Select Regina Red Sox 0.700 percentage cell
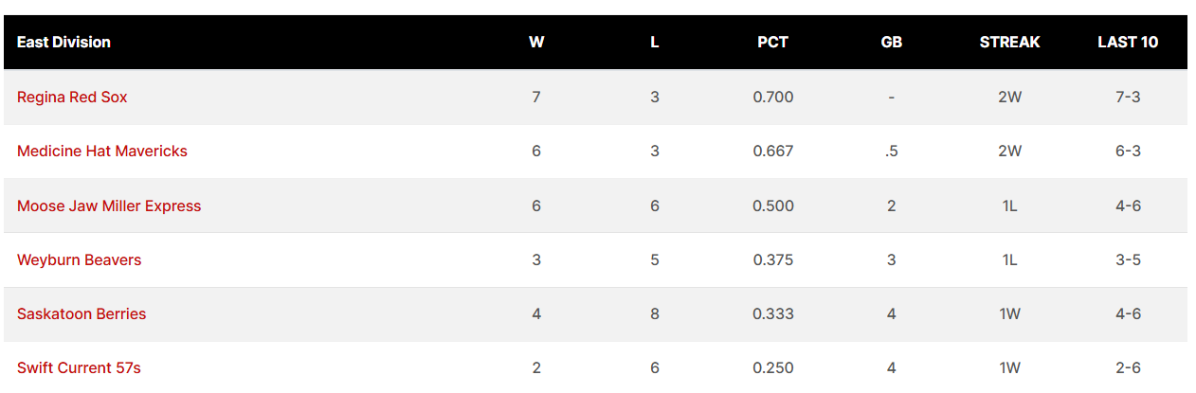 click(773, 97)
